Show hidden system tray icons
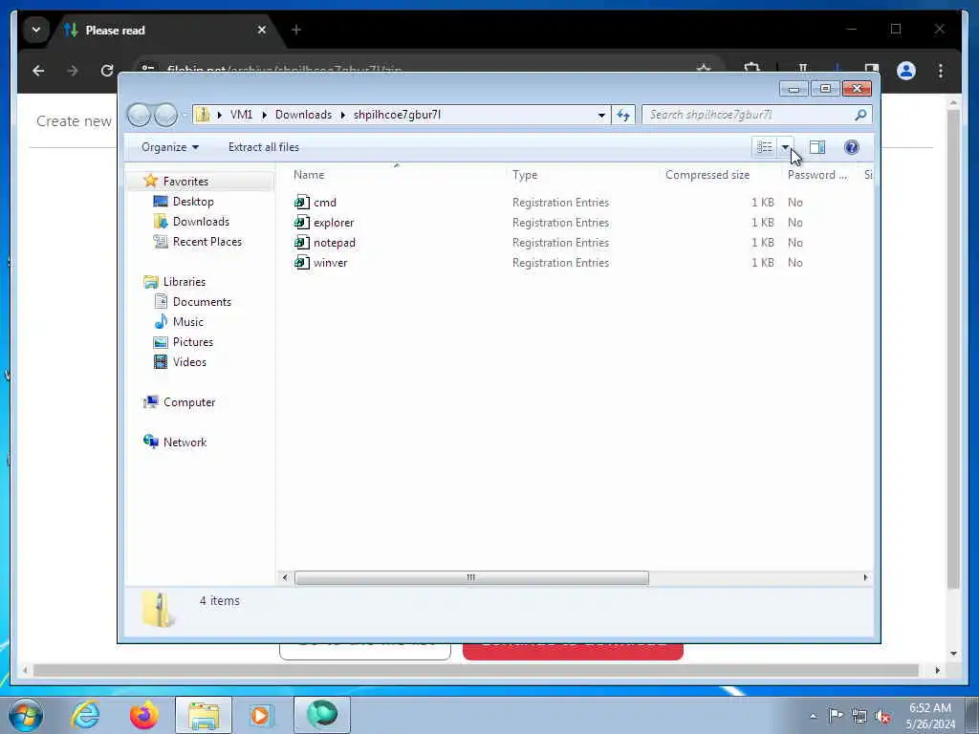Image resolution: width=979 pixels, height=734 pixels. coord(813,716)
